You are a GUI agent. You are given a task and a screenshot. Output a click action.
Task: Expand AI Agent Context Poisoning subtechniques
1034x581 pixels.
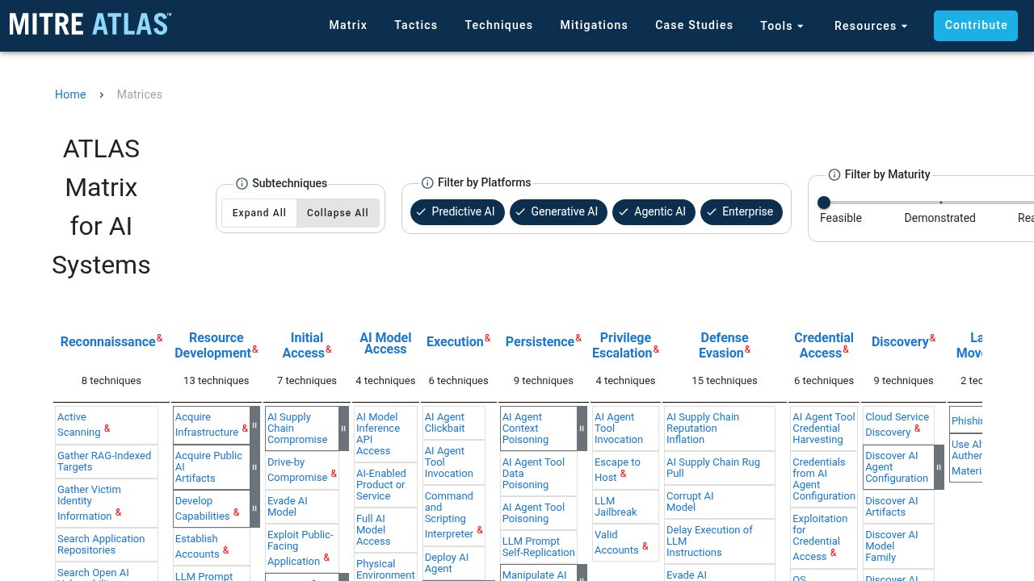(582, 428)
